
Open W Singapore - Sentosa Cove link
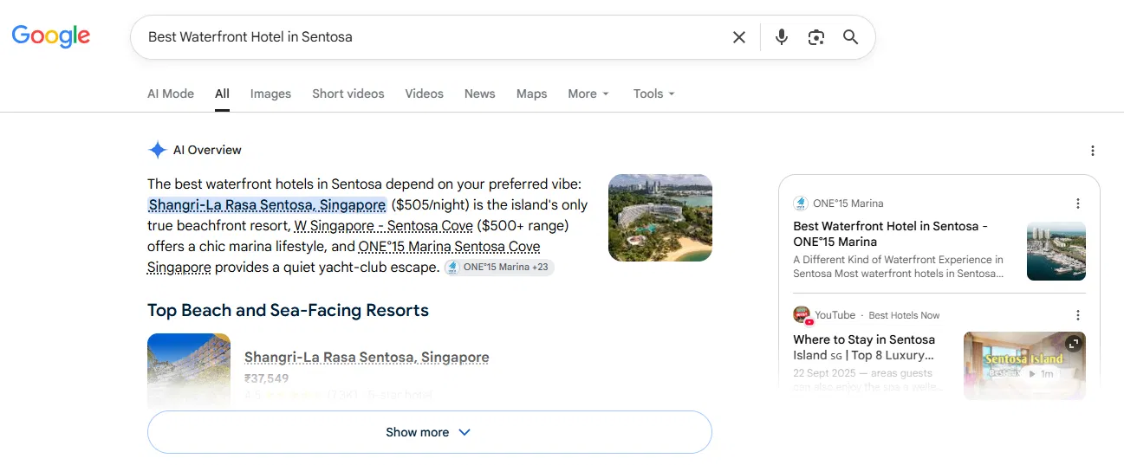[x=384, y=226]
